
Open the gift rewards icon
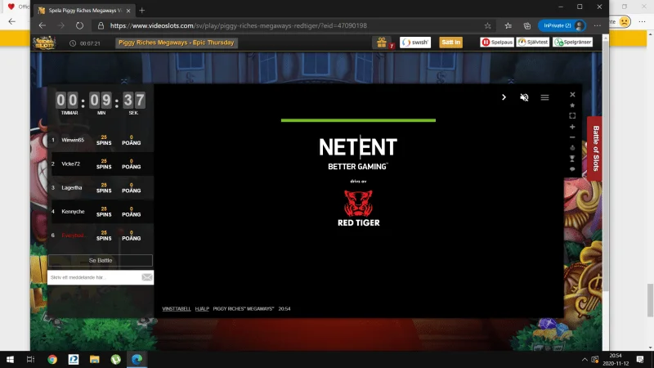click(382, 43)
